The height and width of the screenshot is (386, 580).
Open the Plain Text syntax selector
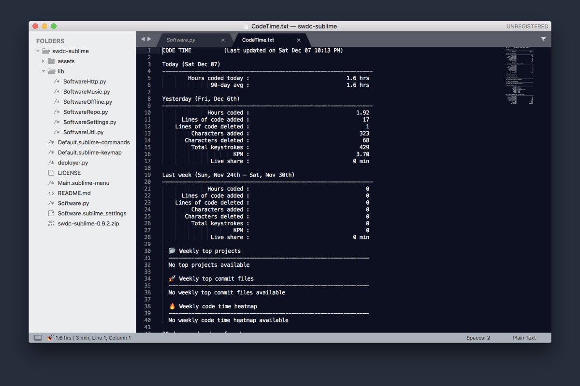point(524,338)
